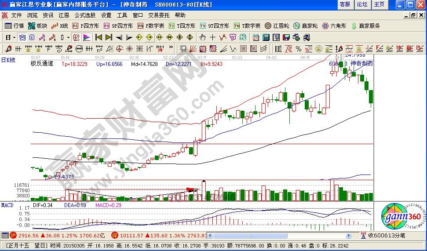Expand the 日 period dropdown
The width and height of the screenshot is (427, 251).
pos(14,37)
